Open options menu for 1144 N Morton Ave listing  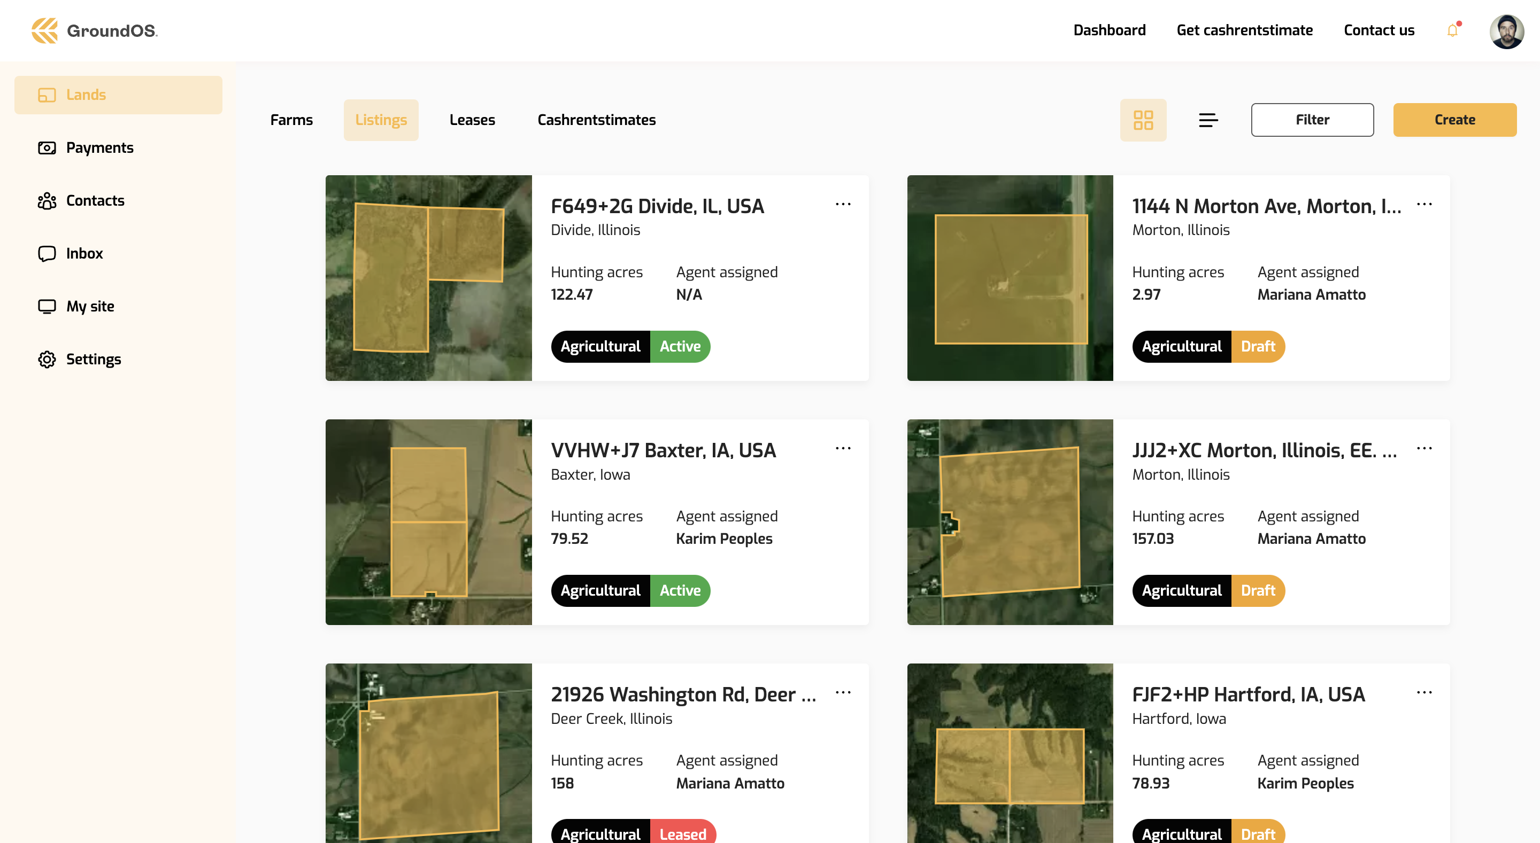tap(1424, 204)
